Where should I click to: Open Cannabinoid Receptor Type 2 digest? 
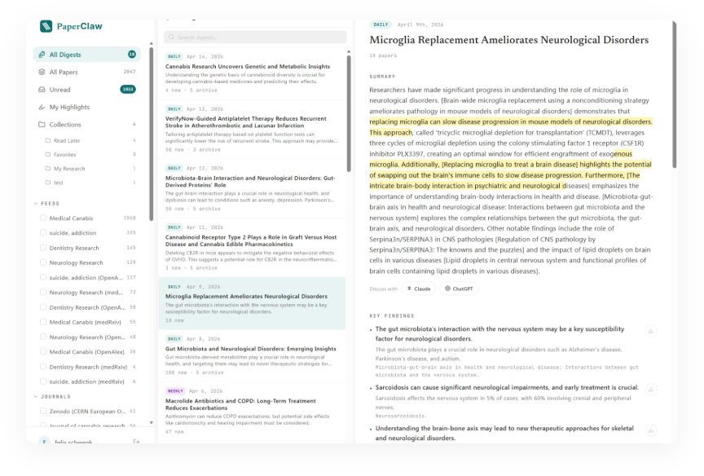pos(252,248)
